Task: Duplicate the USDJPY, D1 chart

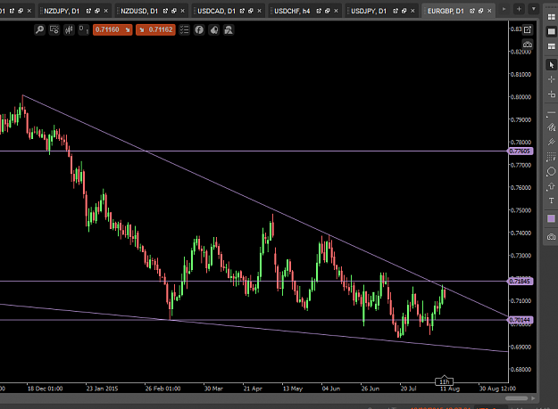Action: 404,11
